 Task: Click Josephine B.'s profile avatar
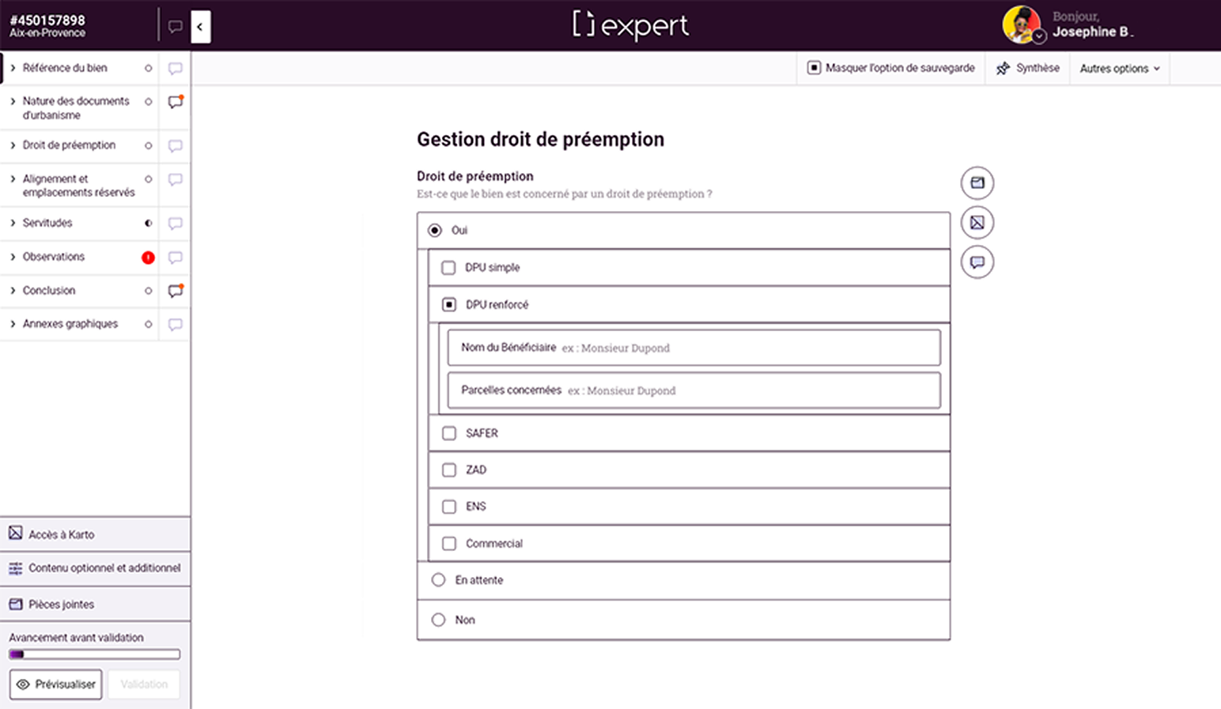[1021, 24]
